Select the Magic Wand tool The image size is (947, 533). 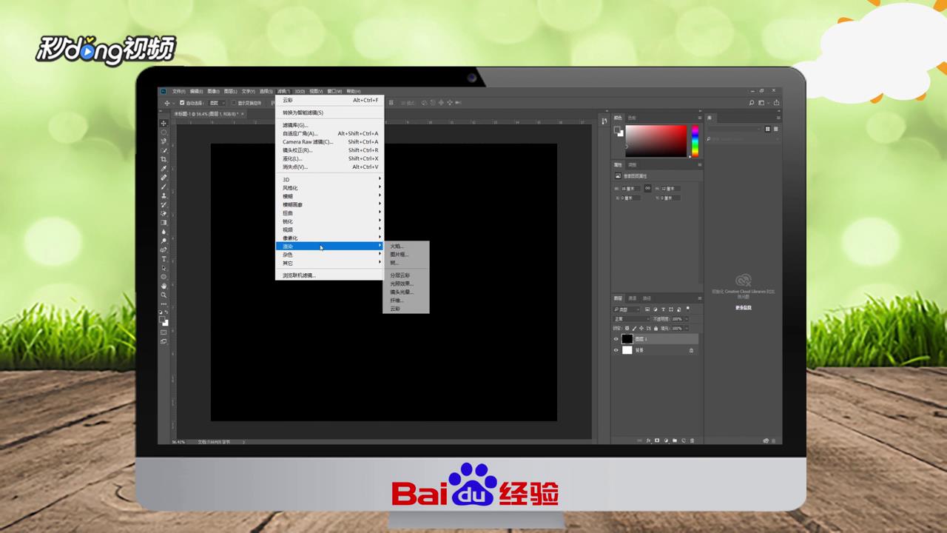[x=164, y=150]
